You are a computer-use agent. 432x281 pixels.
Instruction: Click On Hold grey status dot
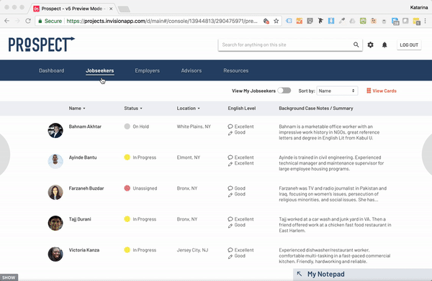127,126
